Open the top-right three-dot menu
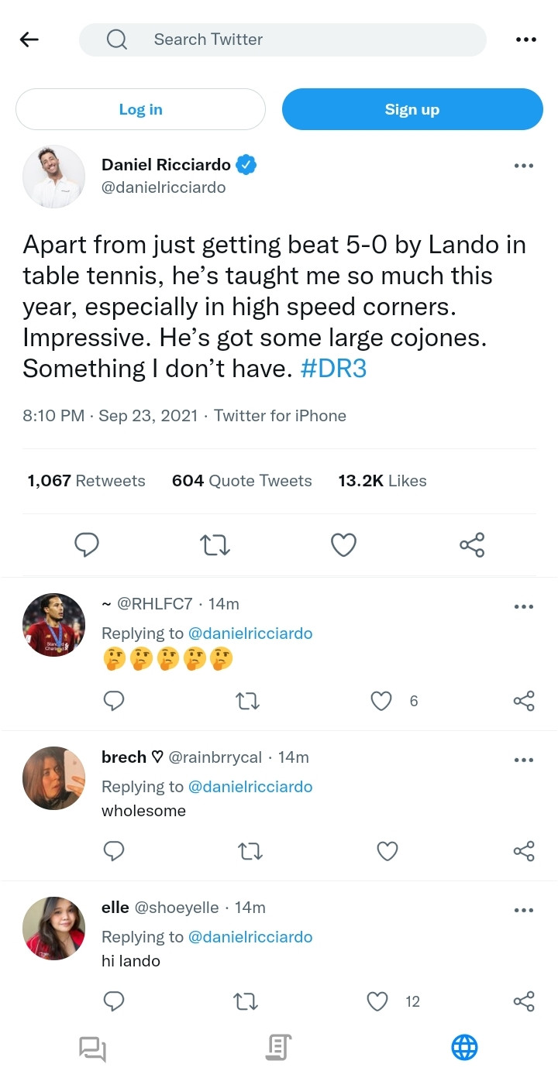Screen dimensions: 558x1071 coord(525,39)
